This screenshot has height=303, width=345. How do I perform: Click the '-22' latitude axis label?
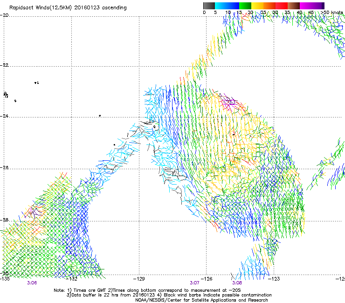click(4, 65)
